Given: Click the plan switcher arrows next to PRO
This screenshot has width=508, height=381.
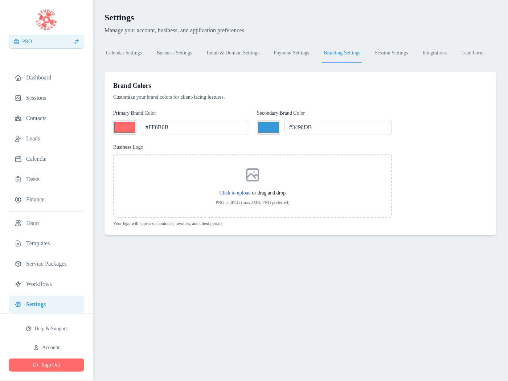Looking at the screenshot, I should (x=76, y=41).
